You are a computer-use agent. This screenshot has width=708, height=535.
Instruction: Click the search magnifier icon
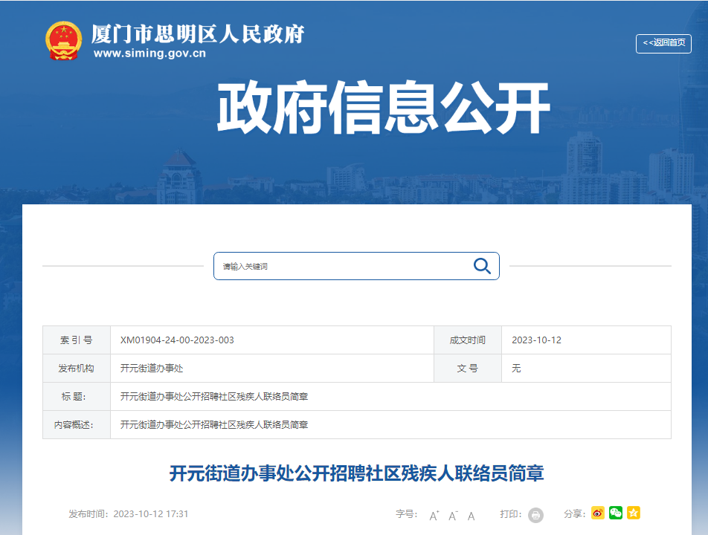pyautogui.click(x=482, y=266)
